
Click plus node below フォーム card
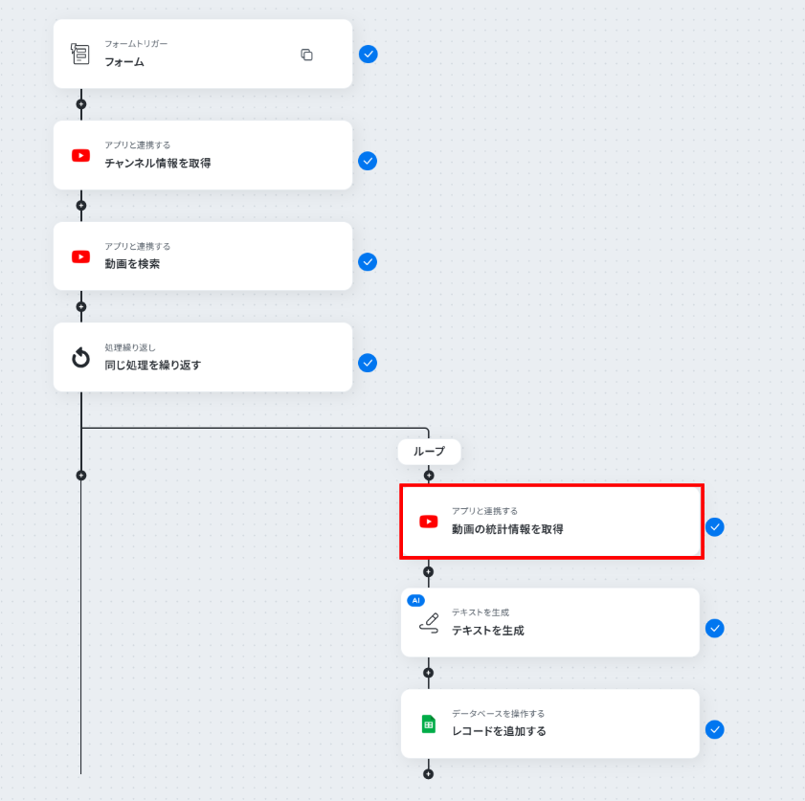pyautogui.click(x=80, y=104)
